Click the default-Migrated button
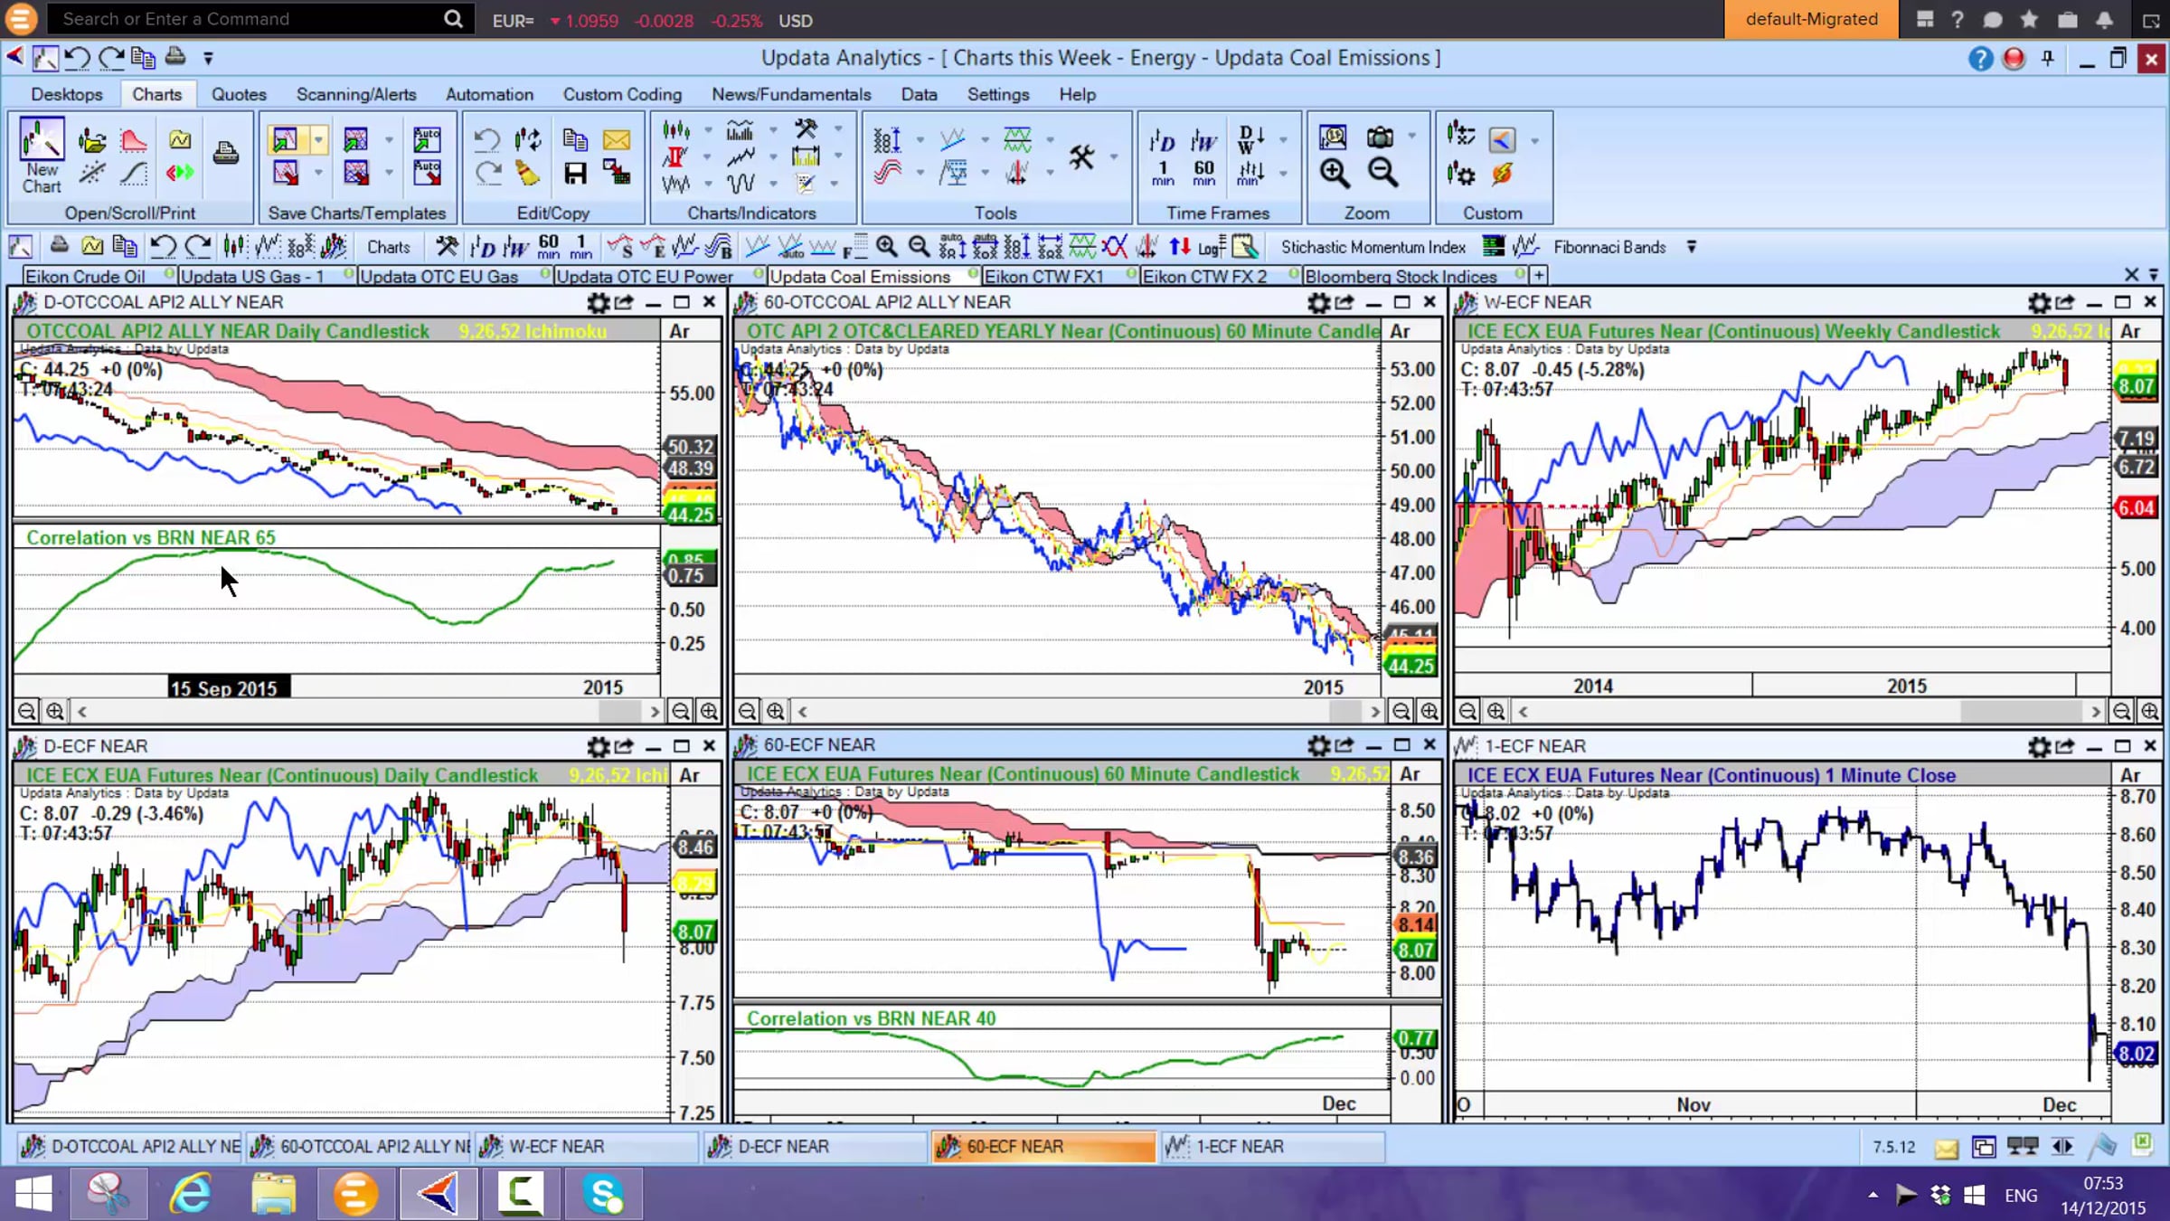Viewport: 2170px width, 1221px height. (1811, 19)
